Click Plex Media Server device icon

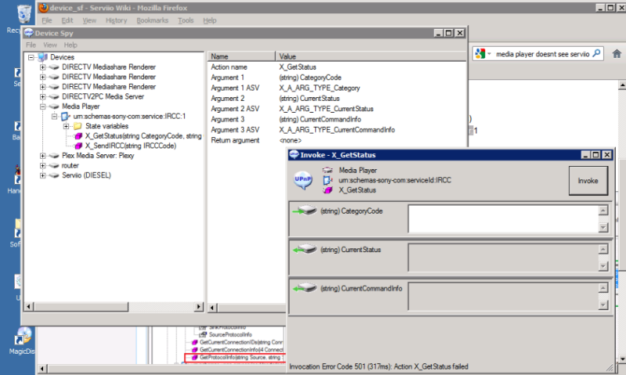tap(54, 156)
